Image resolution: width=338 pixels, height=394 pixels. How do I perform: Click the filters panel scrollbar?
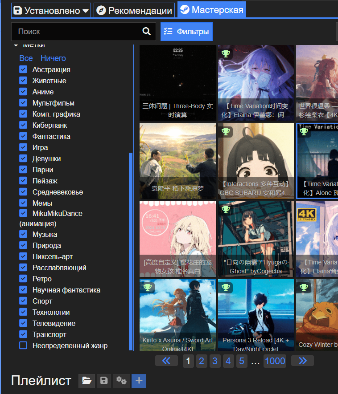tap(130, 251)
